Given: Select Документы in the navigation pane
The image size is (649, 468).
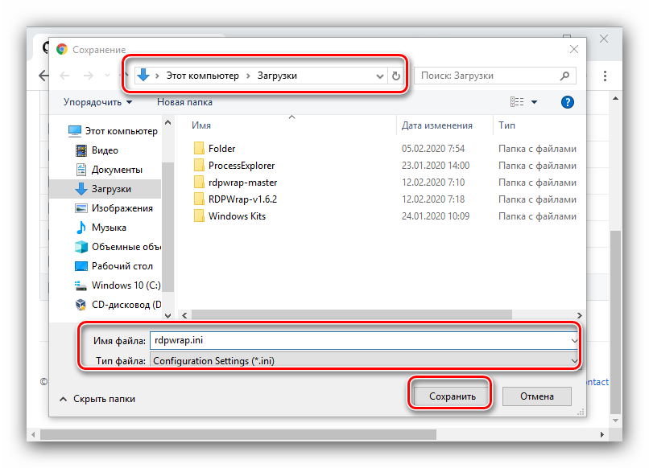Looking at the screenshot, I should tap(117, 170).
